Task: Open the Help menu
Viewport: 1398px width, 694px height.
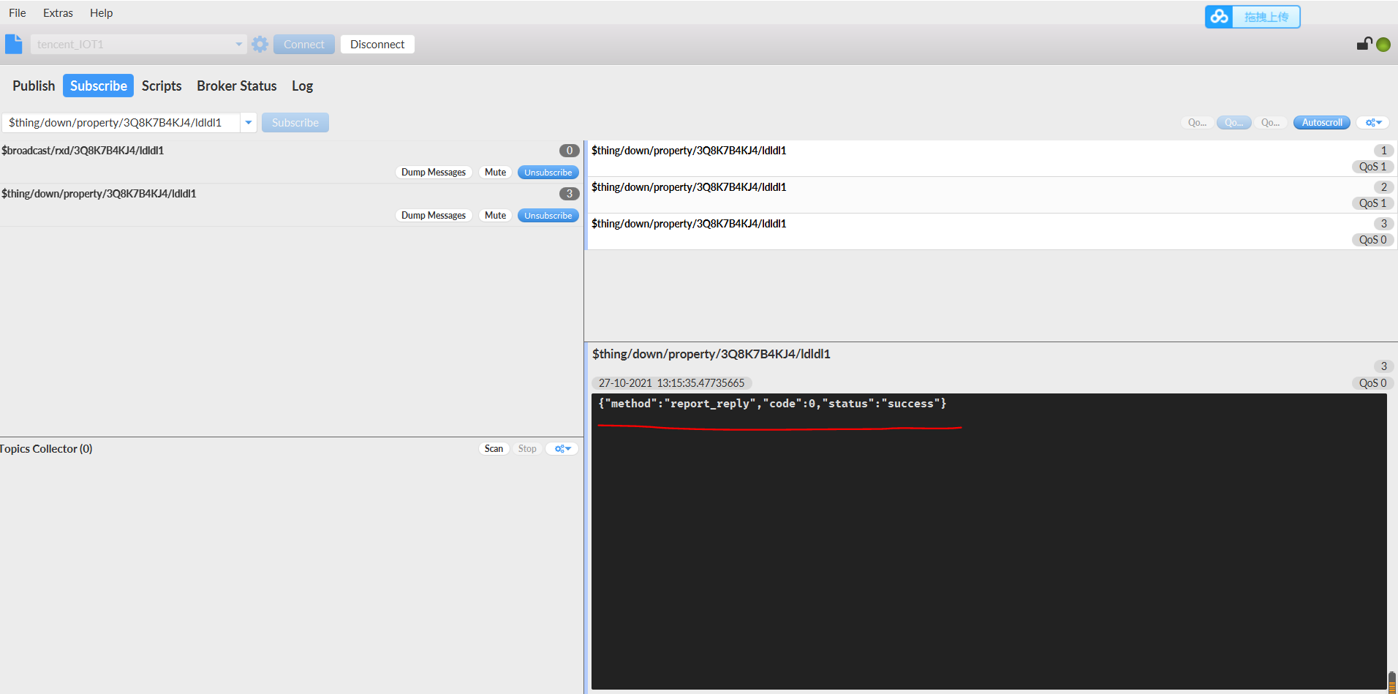Action: pos(101,13)
